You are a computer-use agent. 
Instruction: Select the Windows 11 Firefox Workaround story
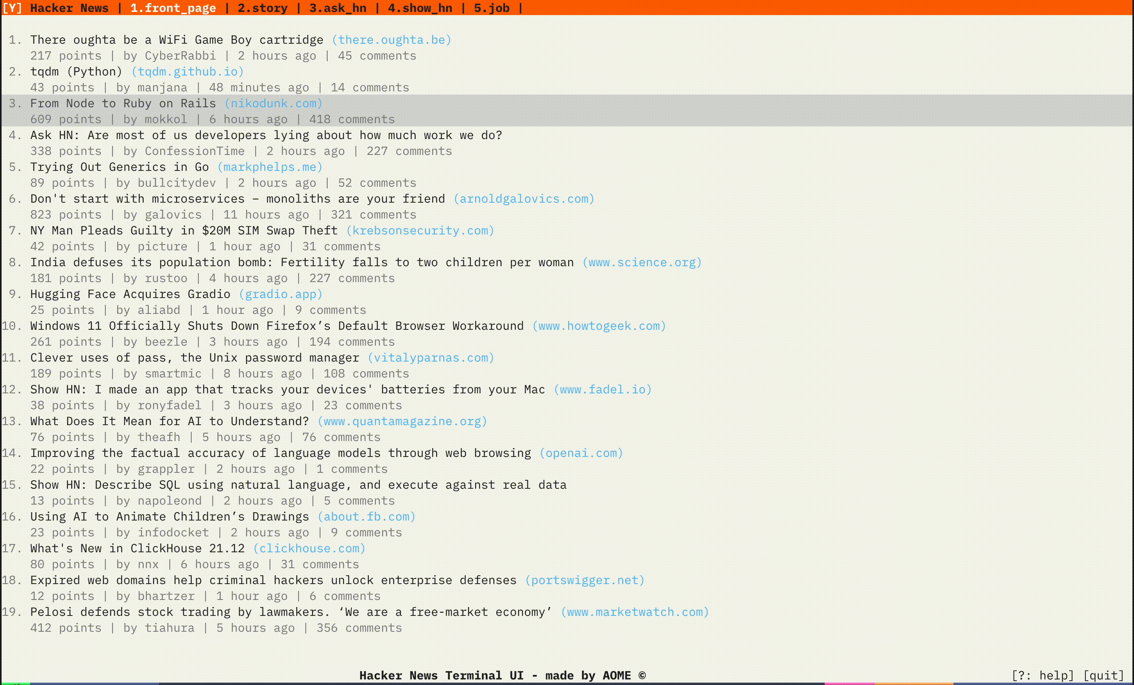(x=277, y=325)
